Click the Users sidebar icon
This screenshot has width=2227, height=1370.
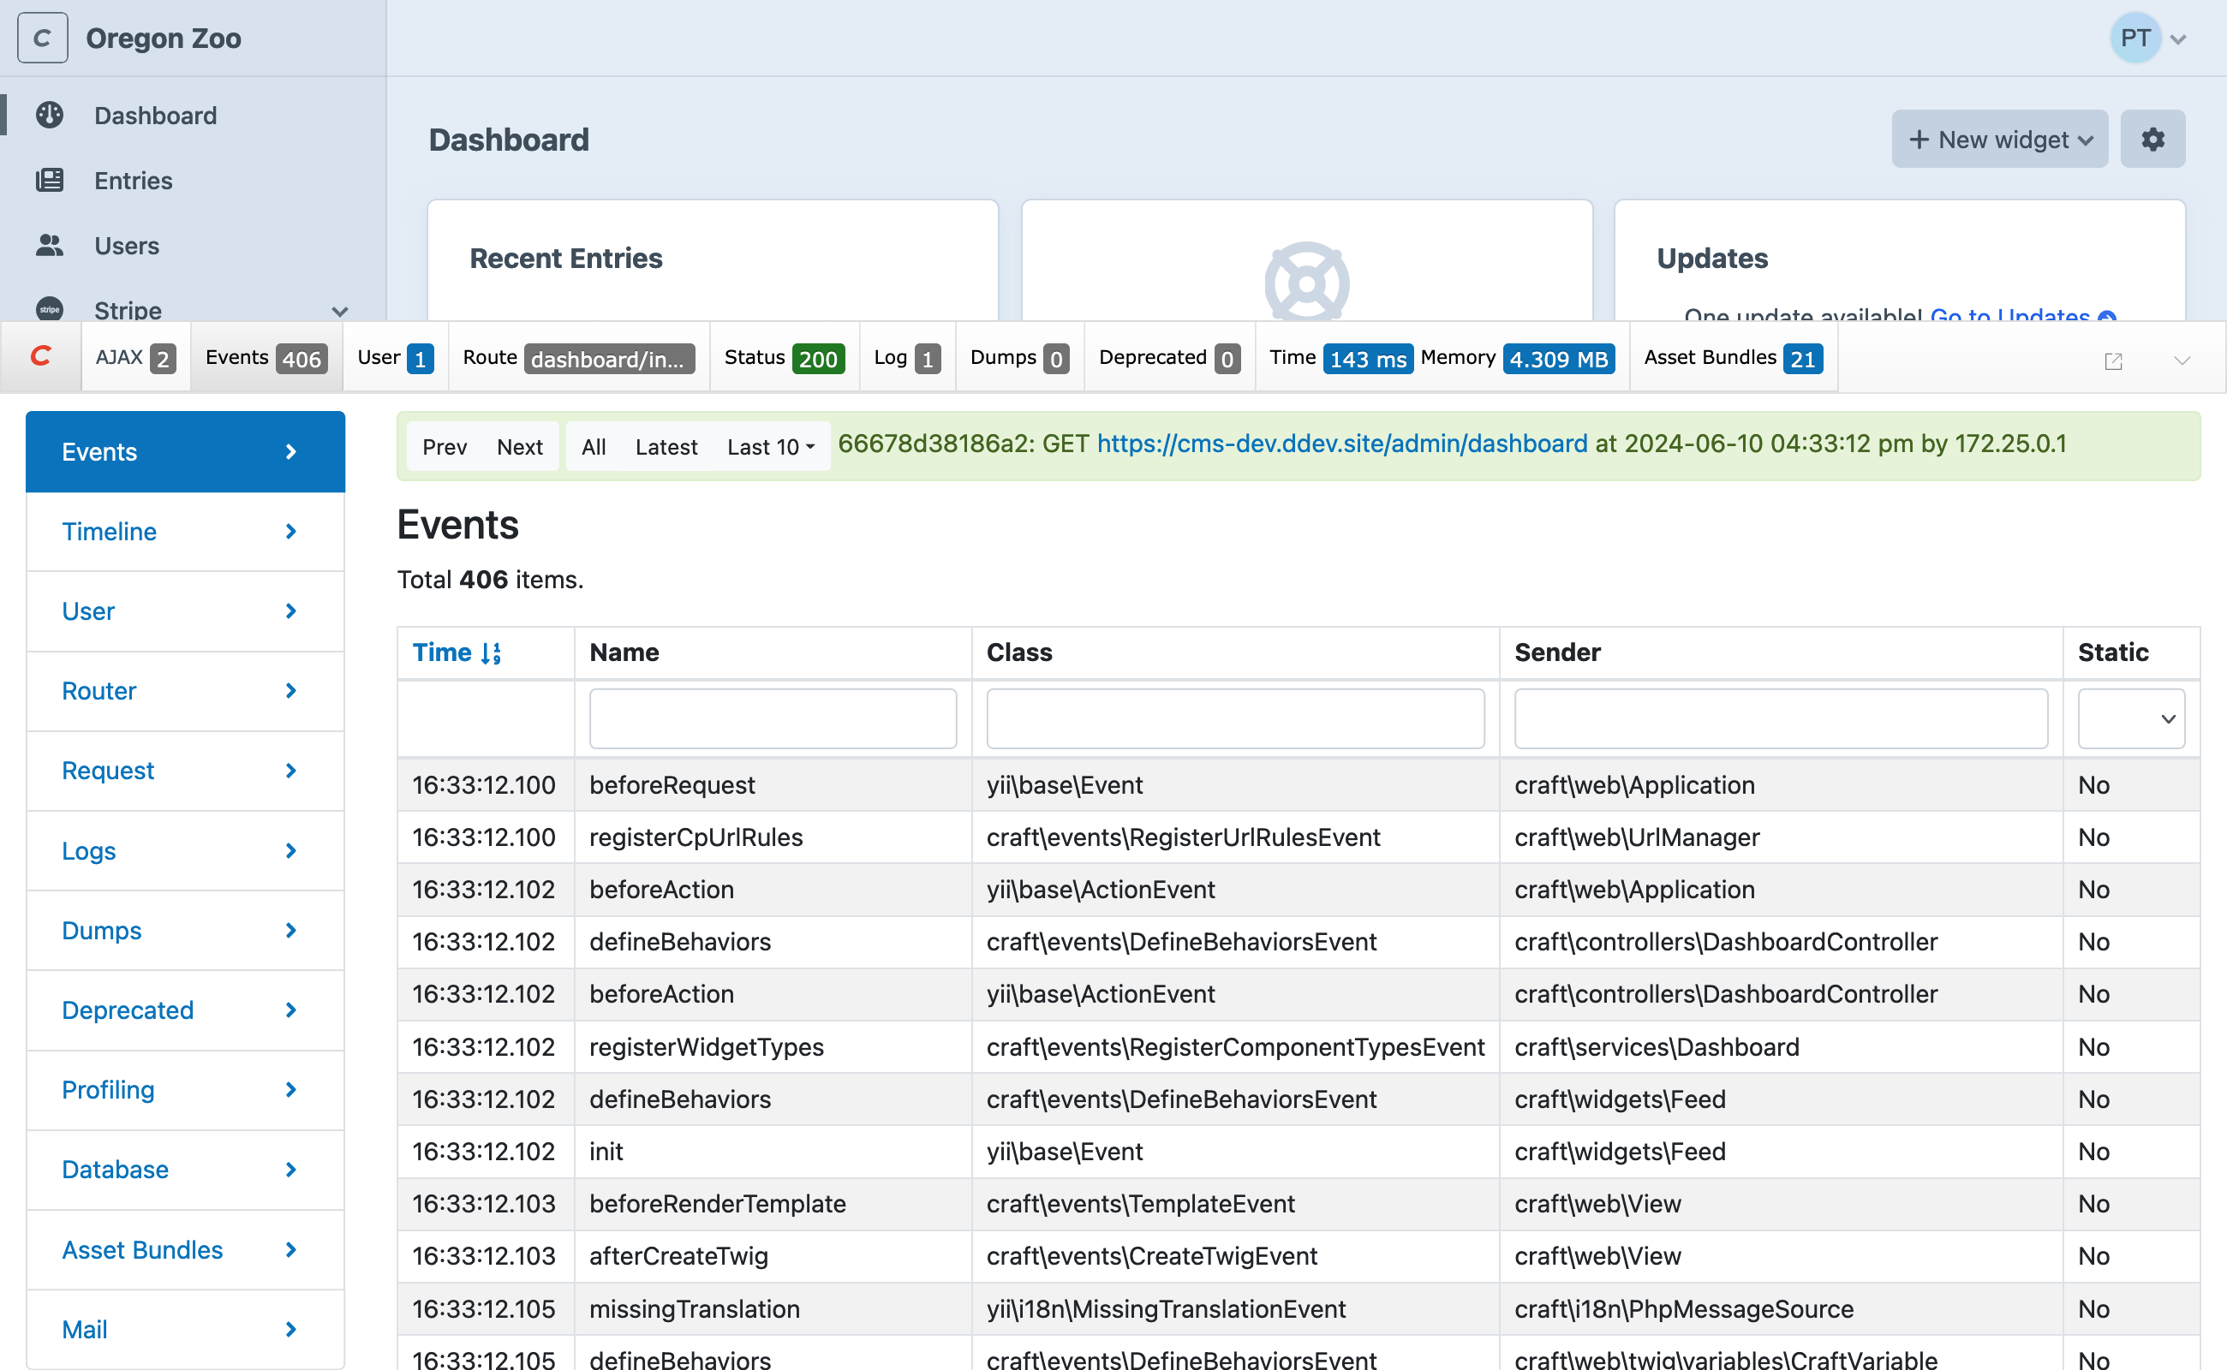(49, 245)
